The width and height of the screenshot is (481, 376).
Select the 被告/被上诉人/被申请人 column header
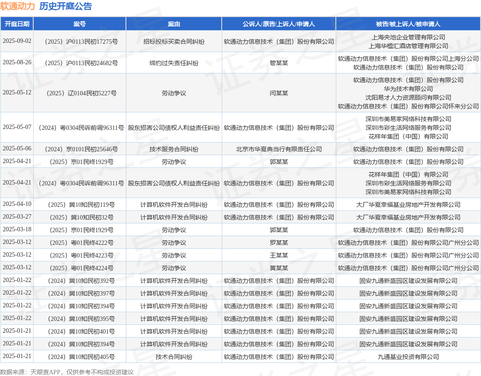[408, 24]
